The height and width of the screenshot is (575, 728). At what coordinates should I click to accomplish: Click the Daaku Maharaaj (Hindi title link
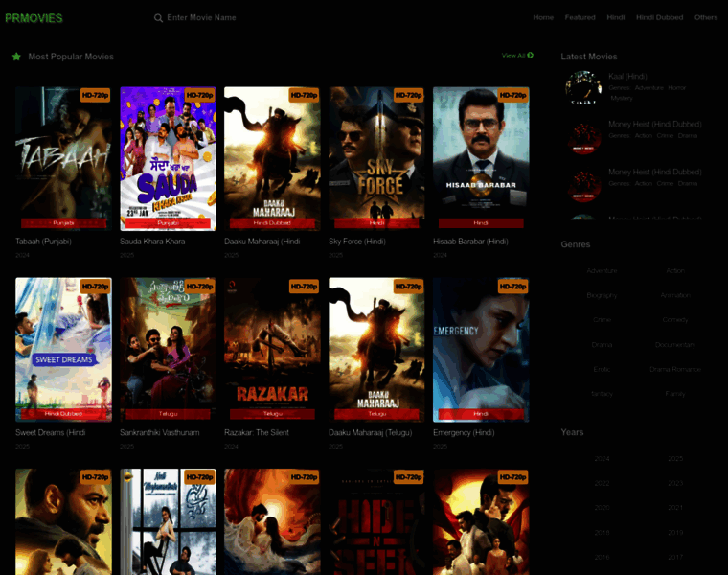262,241
